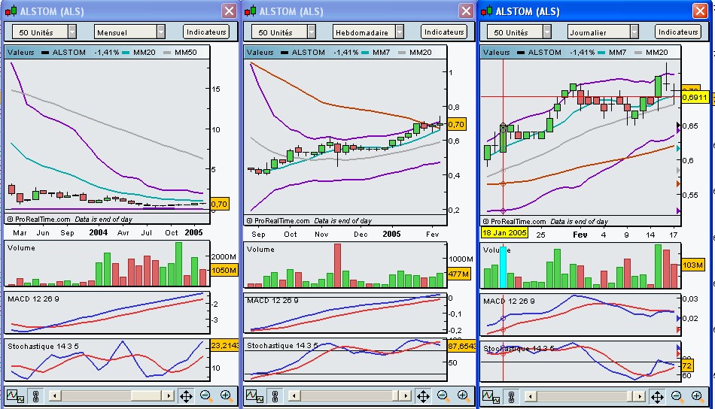Image resolution: width=715 pixels, height=409 pixels.
Task: Close the Mensuel ALSTOM window
Action: (x=229, y=11)
